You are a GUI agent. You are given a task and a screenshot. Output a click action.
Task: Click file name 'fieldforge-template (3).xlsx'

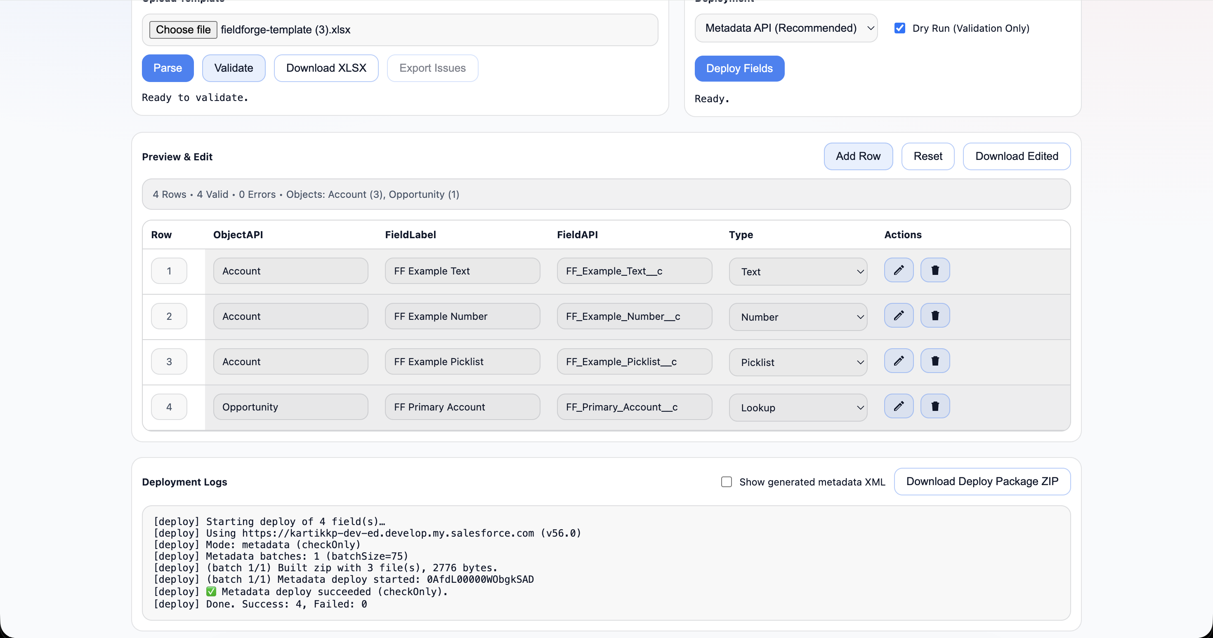286,30
